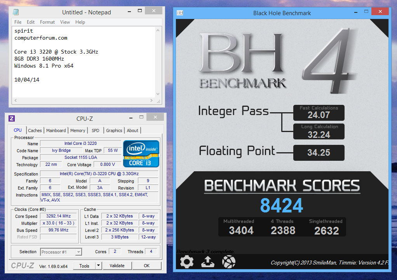This screenshot has height=280, width=397.
Task: Click the Fast Calculations result '24.07'
Action: [x=319, y=115]
